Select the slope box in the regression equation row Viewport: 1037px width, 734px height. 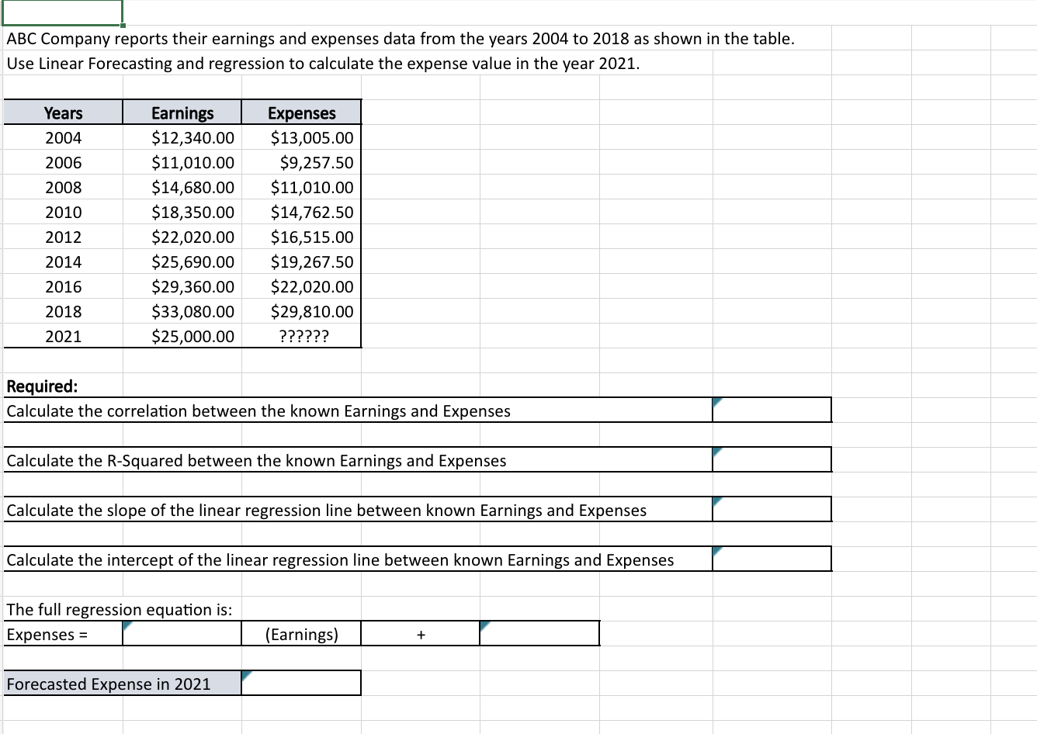click(x=182, y=634)
